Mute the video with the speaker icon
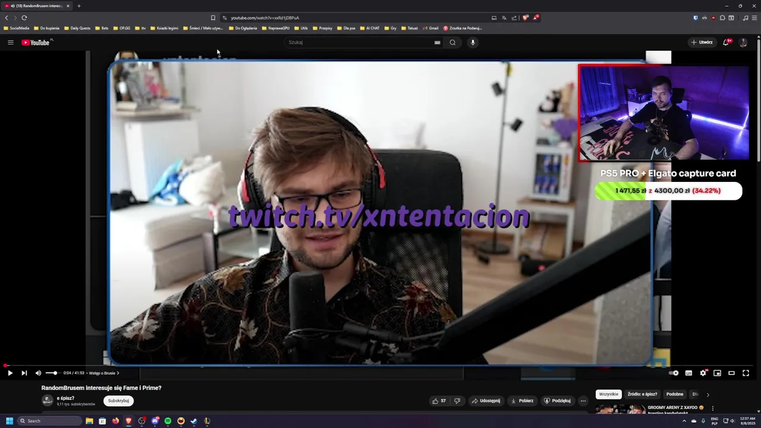The width and height of the screenshot is (761, 428). (39, 373)
